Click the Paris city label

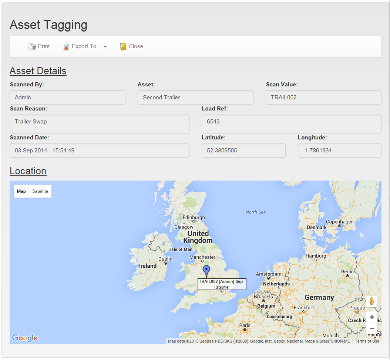point(245,326)
